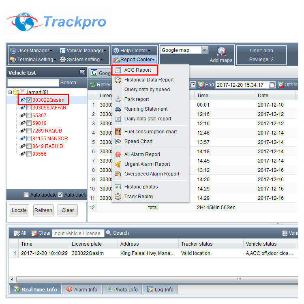Check the 93556 vehicle checkbox
The width and height of the screenshot is (304, 304).
29,154
